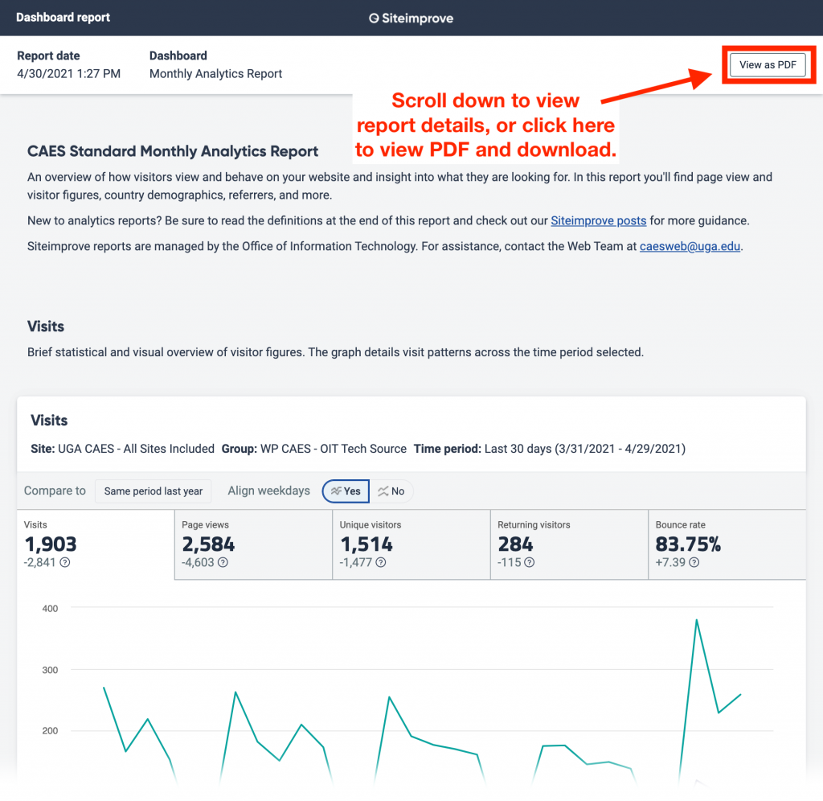Click the 400 axis label on the chart
823x801 pixels.
point(50,609)
